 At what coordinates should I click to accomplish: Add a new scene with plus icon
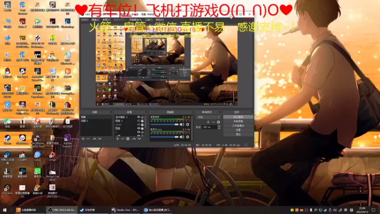pyautogui.click(x=83, y=139)
